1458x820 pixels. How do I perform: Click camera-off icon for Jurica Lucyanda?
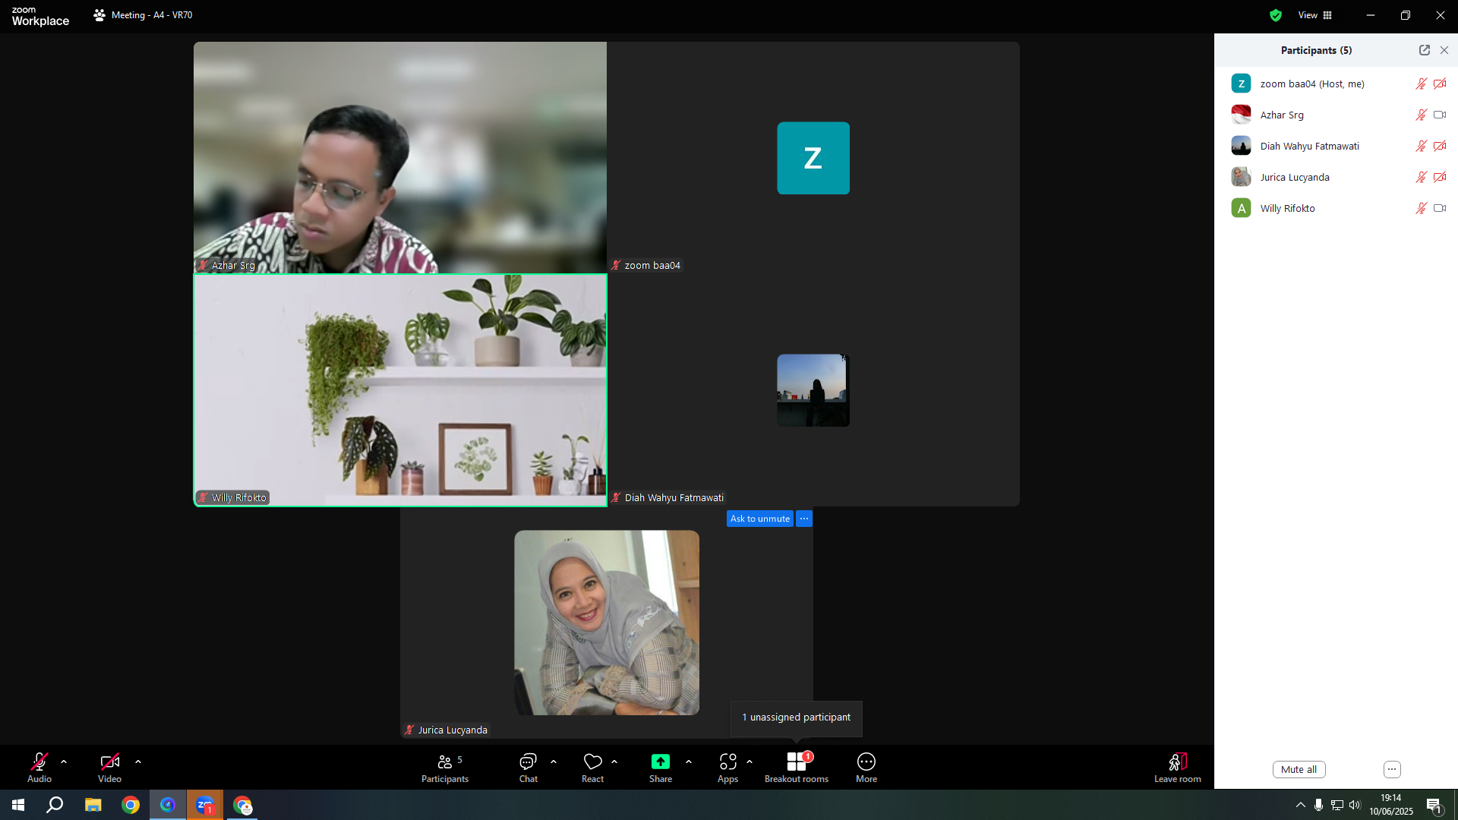[1440, 177]
